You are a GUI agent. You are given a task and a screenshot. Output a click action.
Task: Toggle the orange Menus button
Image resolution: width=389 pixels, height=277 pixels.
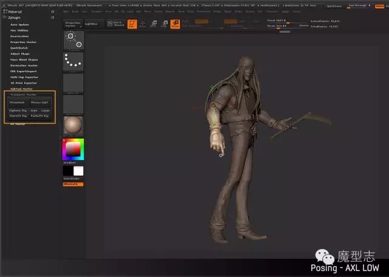tap(379, 7)
